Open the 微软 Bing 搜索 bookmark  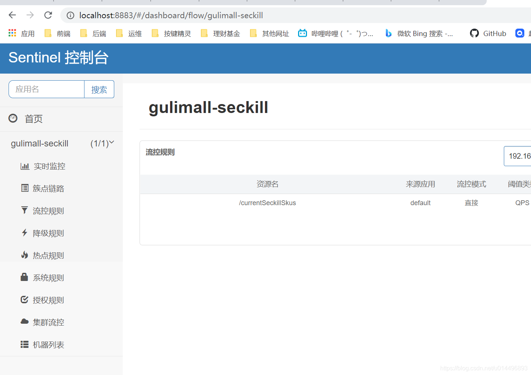[419, 33]
